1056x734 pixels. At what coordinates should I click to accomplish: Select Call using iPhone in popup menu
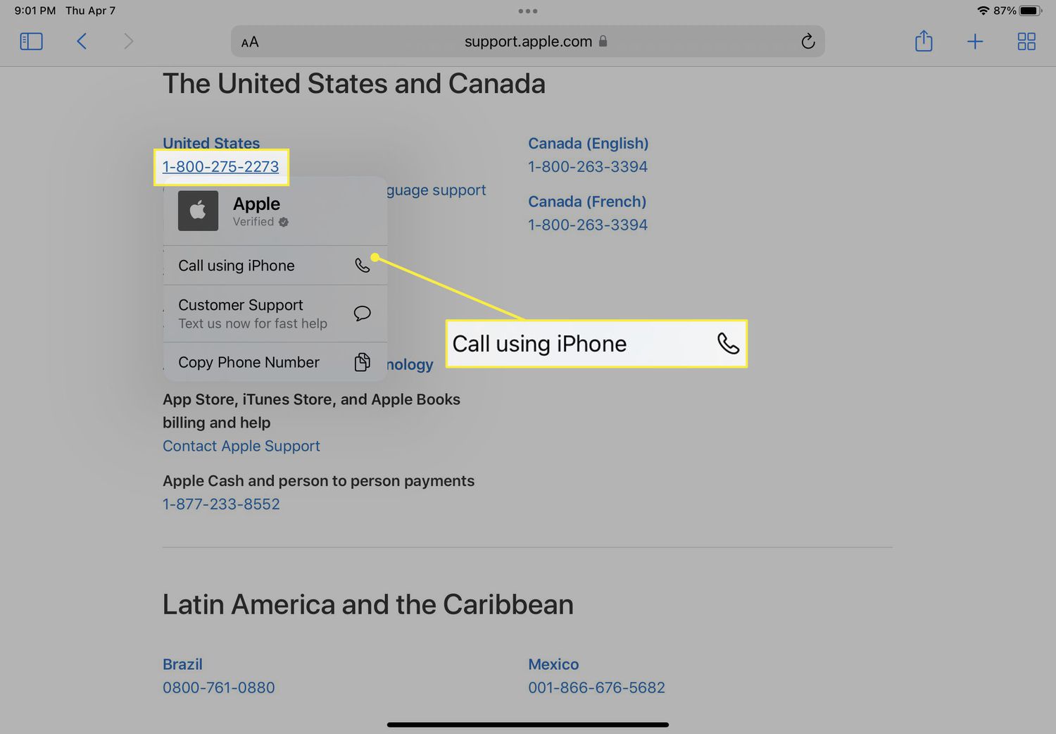pos(237,266)
